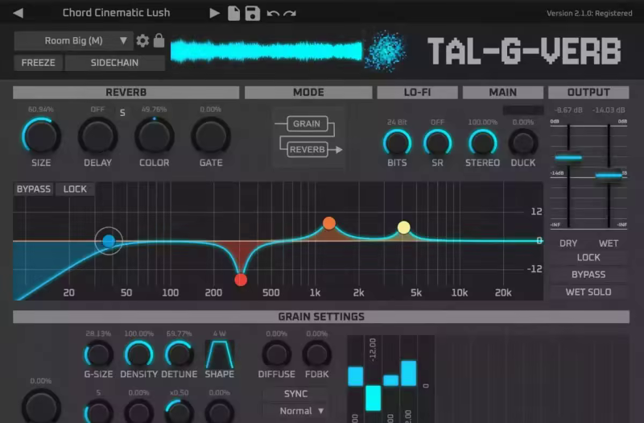
Task: Save preset with floppy disk icon
Action: pos(253,13)
